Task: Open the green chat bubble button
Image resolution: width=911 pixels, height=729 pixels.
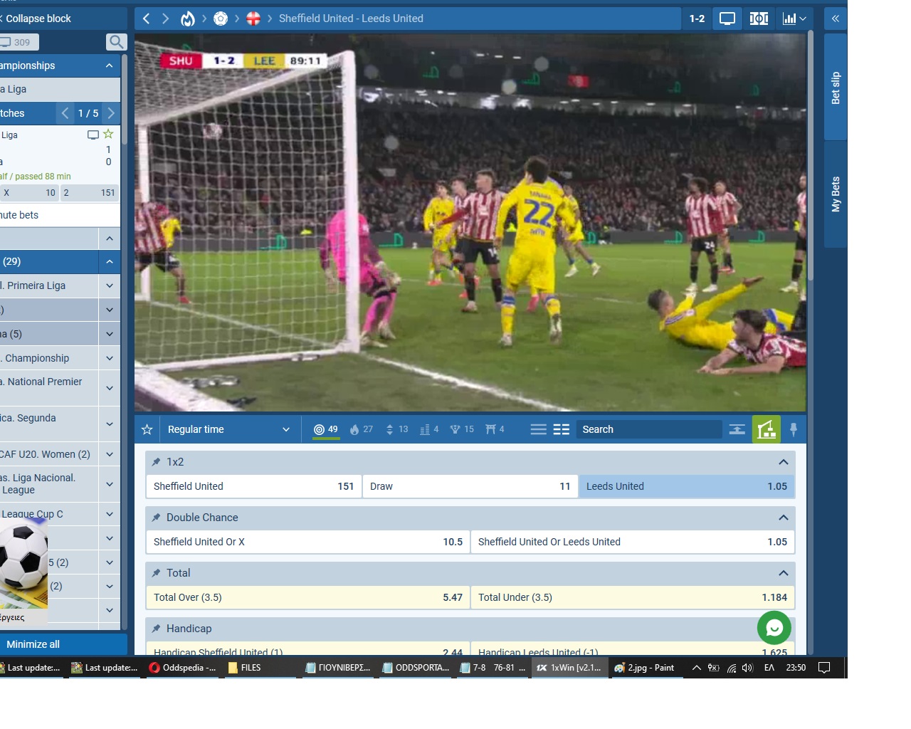Action: 774,628
